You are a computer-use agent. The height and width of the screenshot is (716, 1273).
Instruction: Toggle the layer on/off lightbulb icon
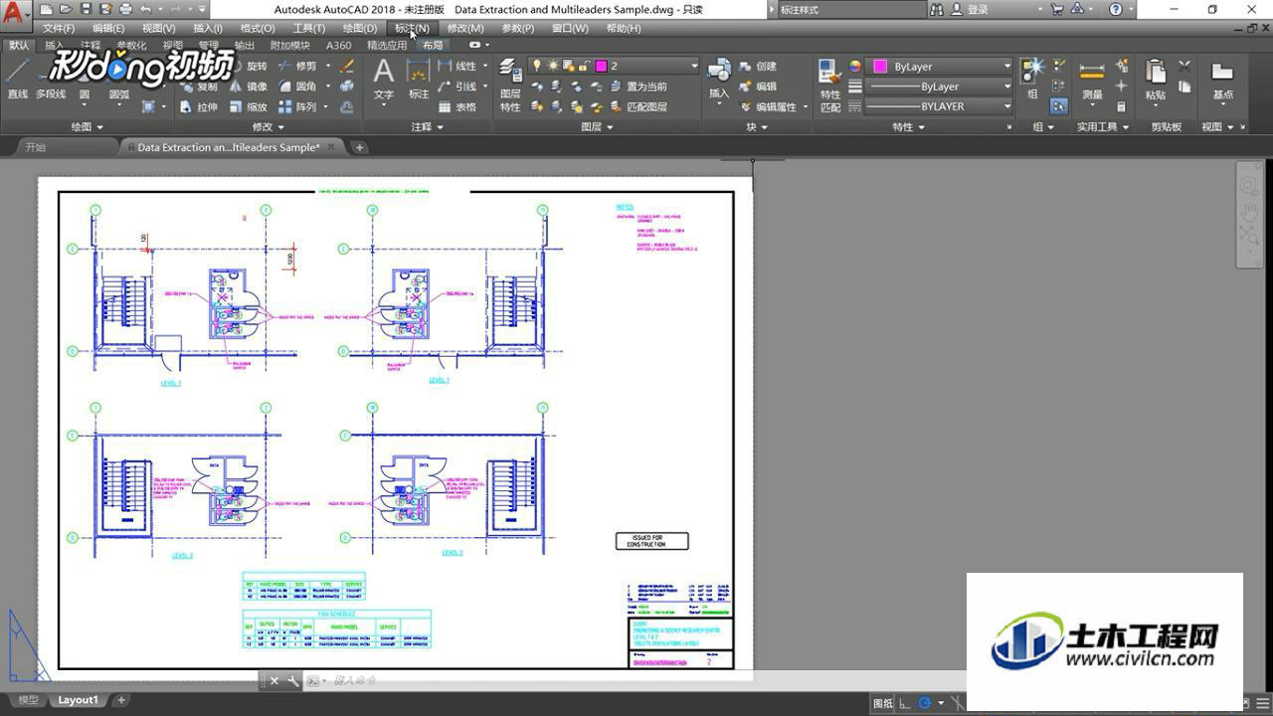(x=537, y=66)
